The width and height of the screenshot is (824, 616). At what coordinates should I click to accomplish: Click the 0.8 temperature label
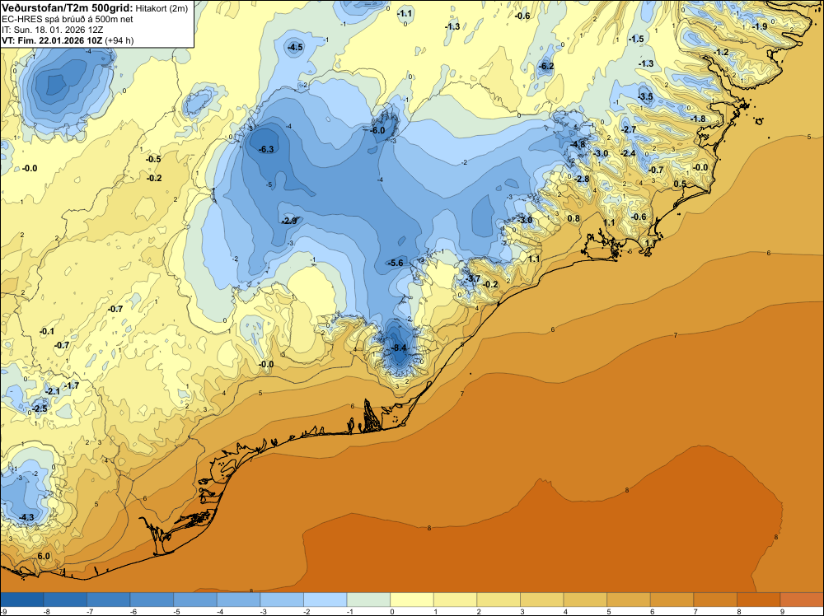[574, 218]
